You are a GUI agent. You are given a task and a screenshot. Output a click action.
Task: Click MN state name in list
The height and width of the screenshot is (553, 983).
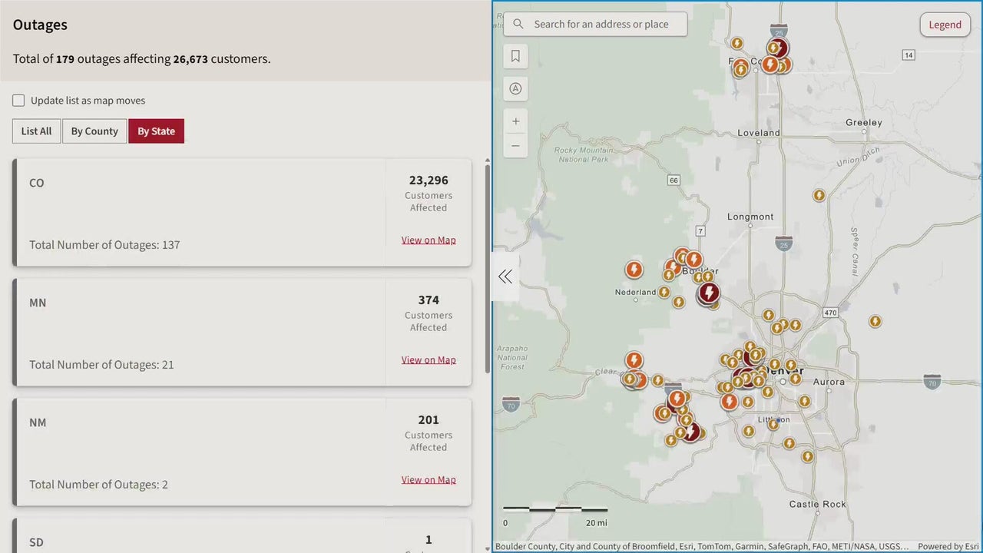38,303
